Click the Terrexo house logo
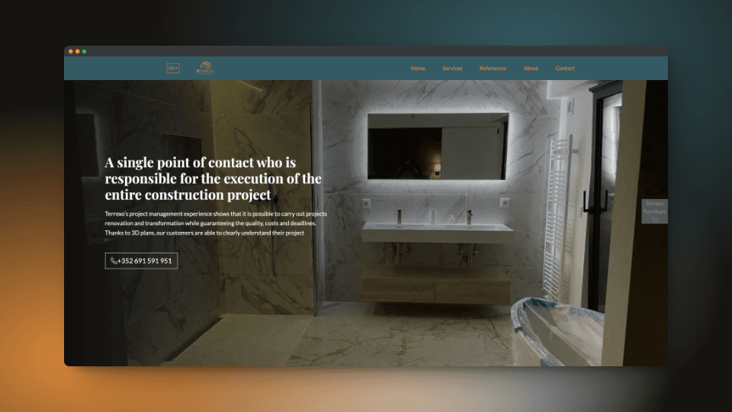 (205, 69)
